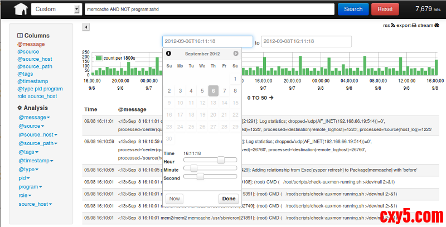Click the Hour slider handle
Viewport: 446px width, 227px height.
221,160
